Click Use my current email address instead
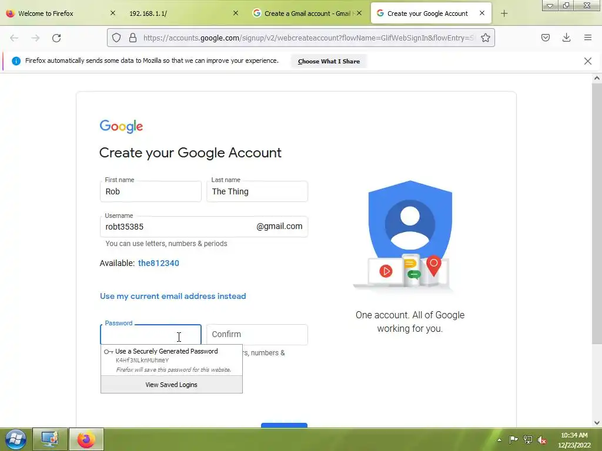 pyautogui.click(x=173, y=296)
